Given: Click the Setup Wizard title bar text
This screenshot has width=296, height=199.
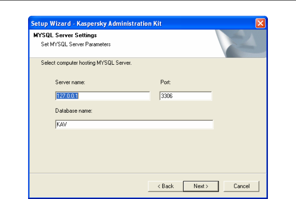Looking at the screenshot, I should click(x=96, y=24).
